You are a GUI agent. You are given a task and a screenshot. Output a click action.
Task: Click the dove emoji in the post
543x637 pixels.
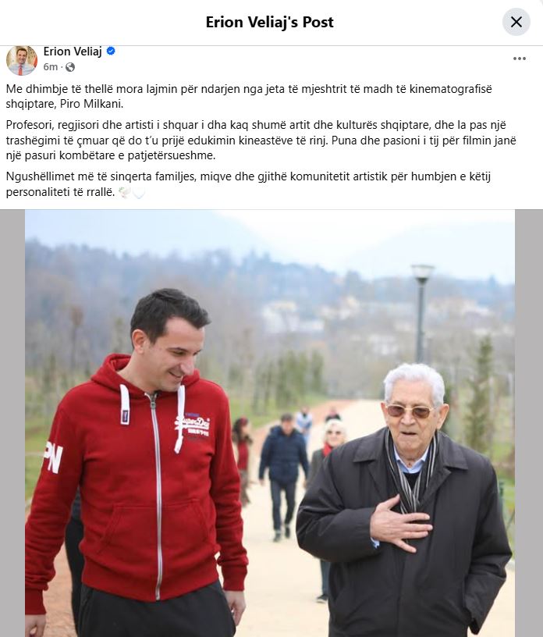point(124,192)
